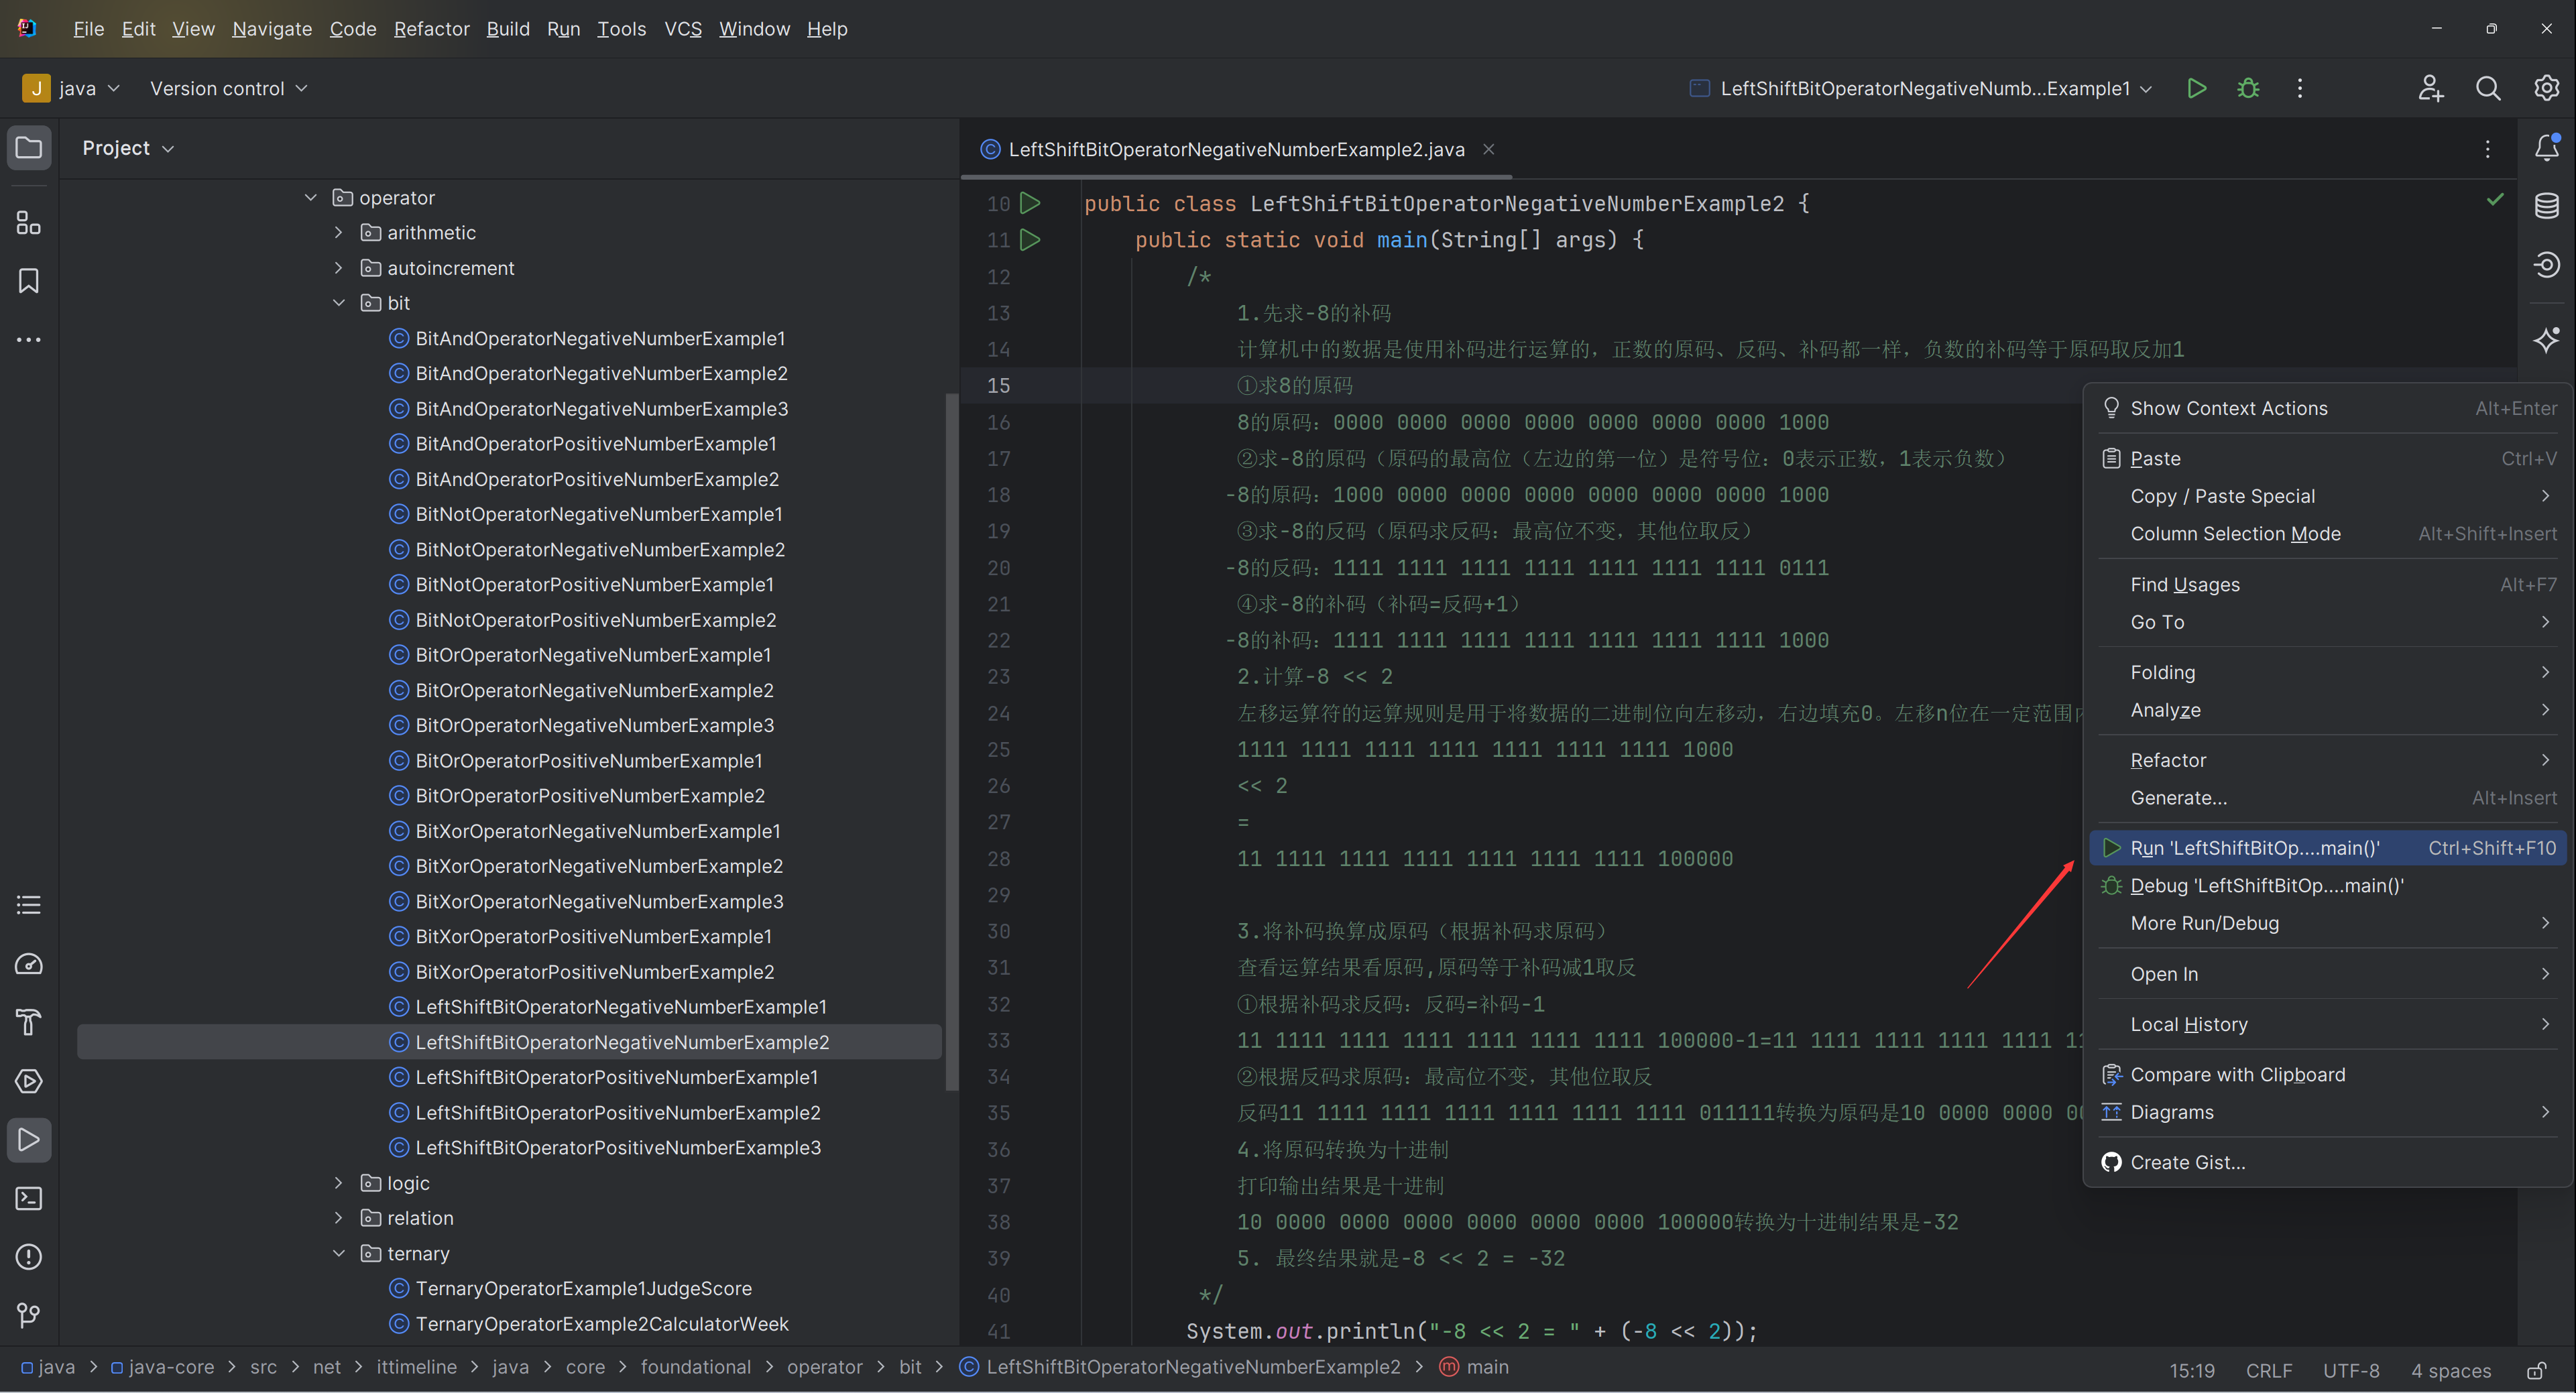2576x1393 pixels.
Task: Click the run gutter icon on line 11
Action: [1030, 240]
